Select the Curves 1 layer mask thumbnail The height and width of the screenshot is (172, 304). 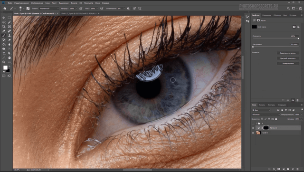click(x=266, y=128)
